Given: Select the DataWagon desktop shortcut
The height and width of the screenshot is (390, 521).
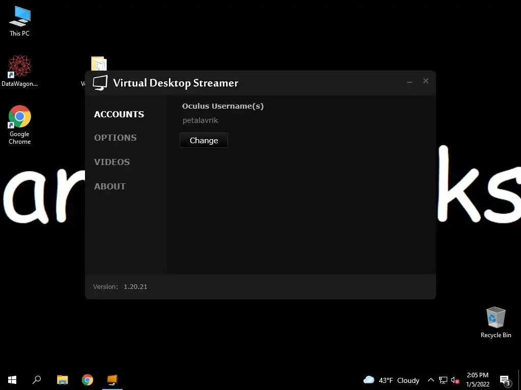Looking at the screenshot, I should coord(20,71).
